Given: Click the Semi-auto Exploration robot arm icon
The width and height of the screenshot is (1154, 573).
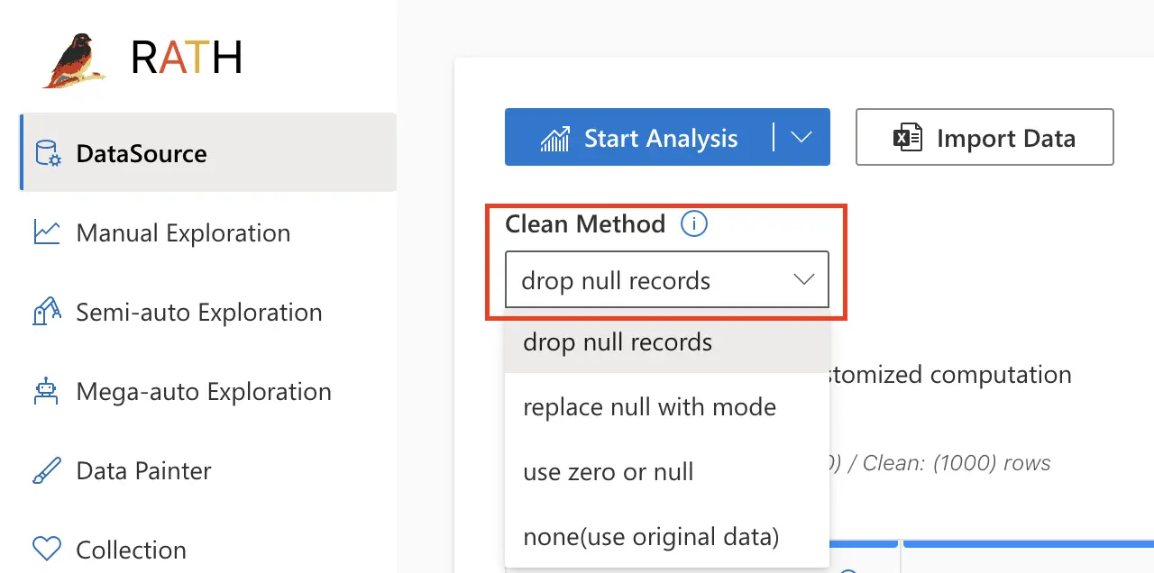Looking at the screenshot, I should click(47, 312).
